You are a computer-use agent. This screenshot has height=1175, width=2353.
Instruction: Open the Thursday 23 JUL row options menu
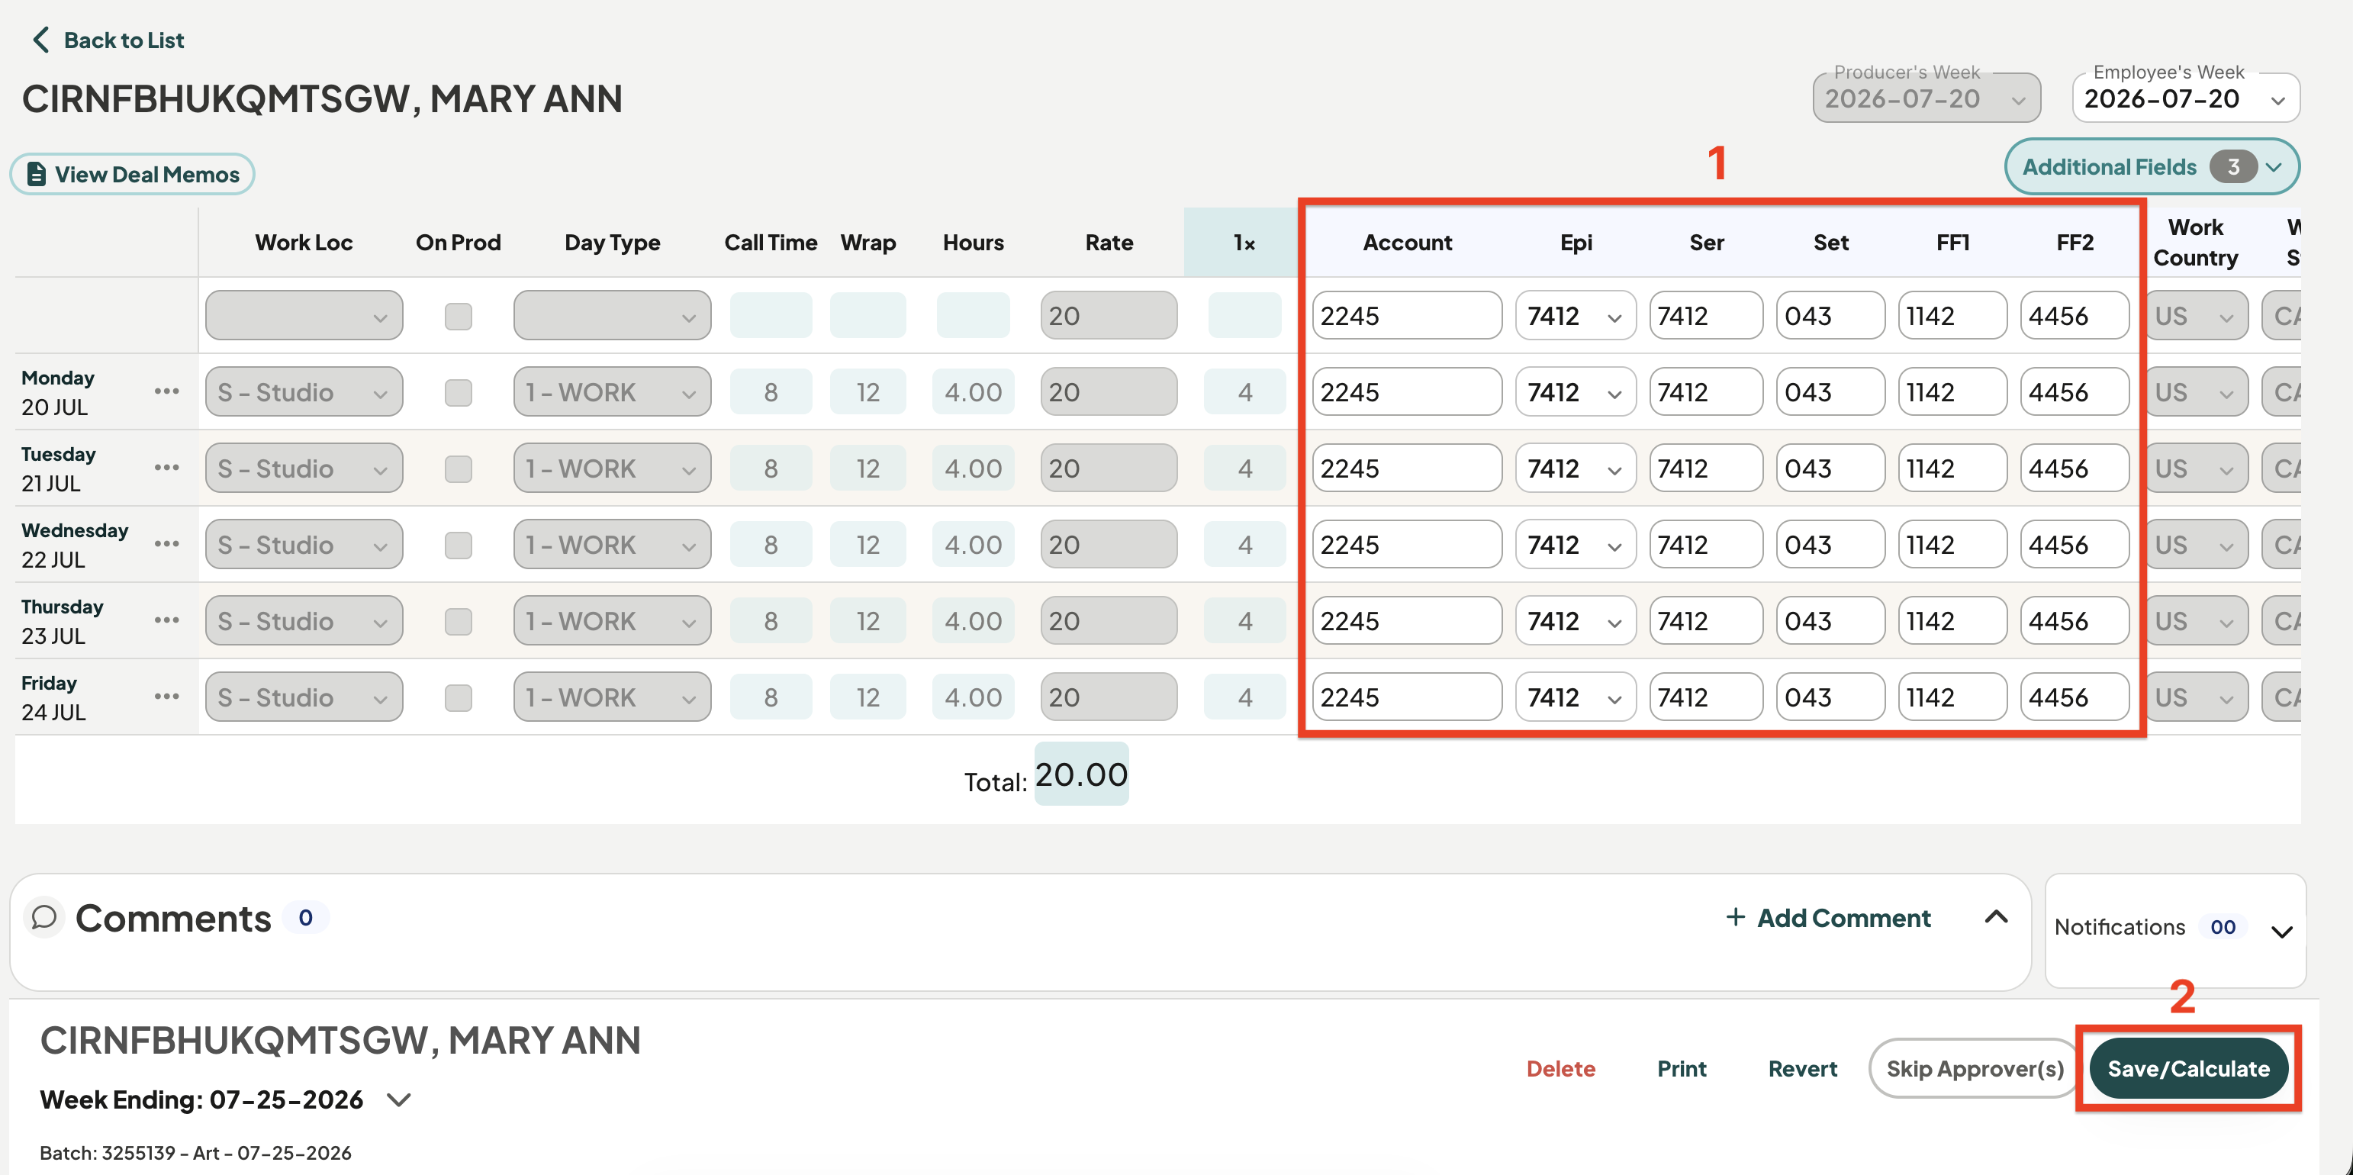[x=166, y=620]
